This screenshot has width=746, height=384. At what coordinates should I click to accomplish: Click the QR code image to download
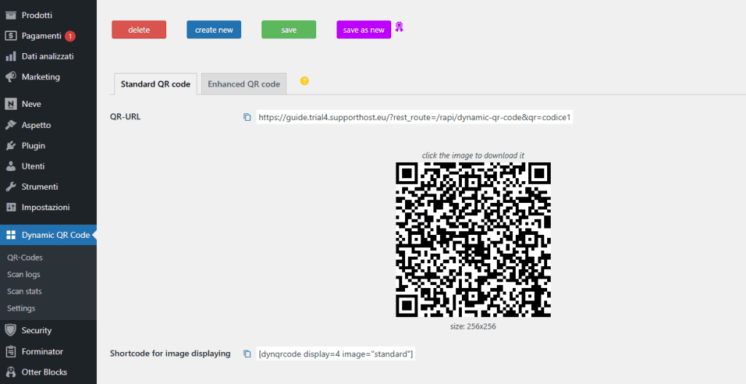point(473,239)
